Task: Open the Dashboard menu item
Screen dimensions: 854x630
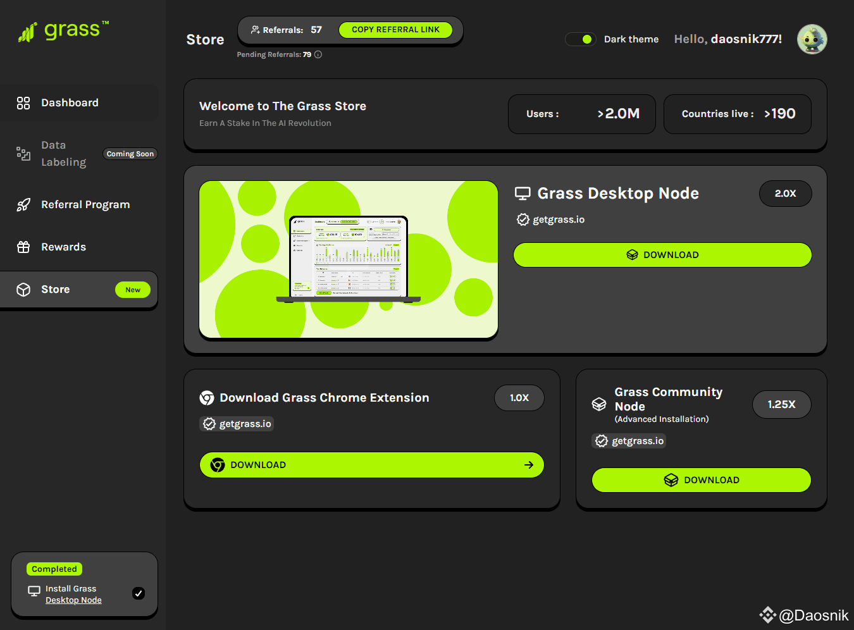Action: (79, 103)
